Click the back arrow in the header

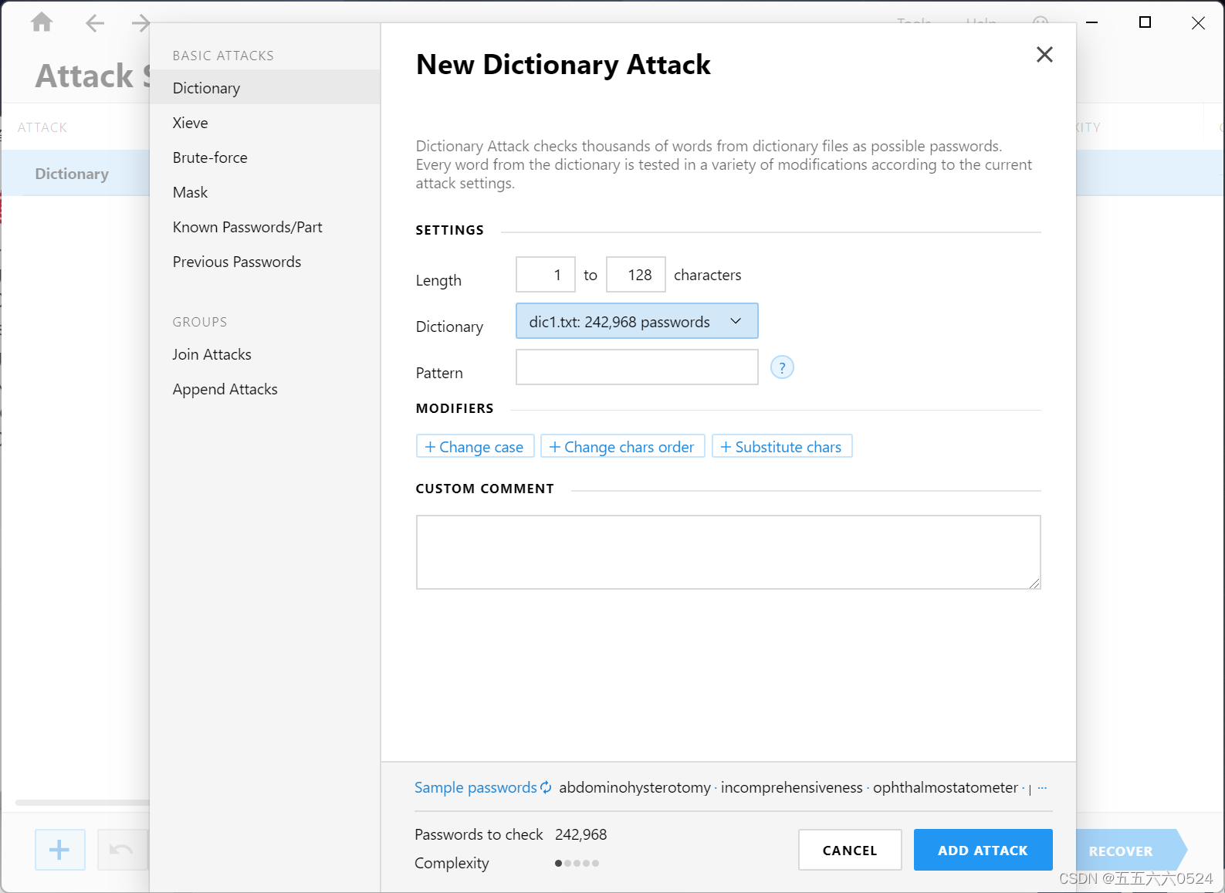click(95, 23)
